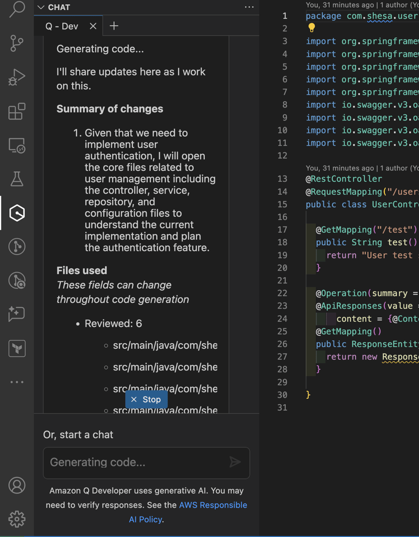The width and height of the screenshot is (419, 537).
Task: Select the Search icon in activity bar
Action: pos(17,10)
